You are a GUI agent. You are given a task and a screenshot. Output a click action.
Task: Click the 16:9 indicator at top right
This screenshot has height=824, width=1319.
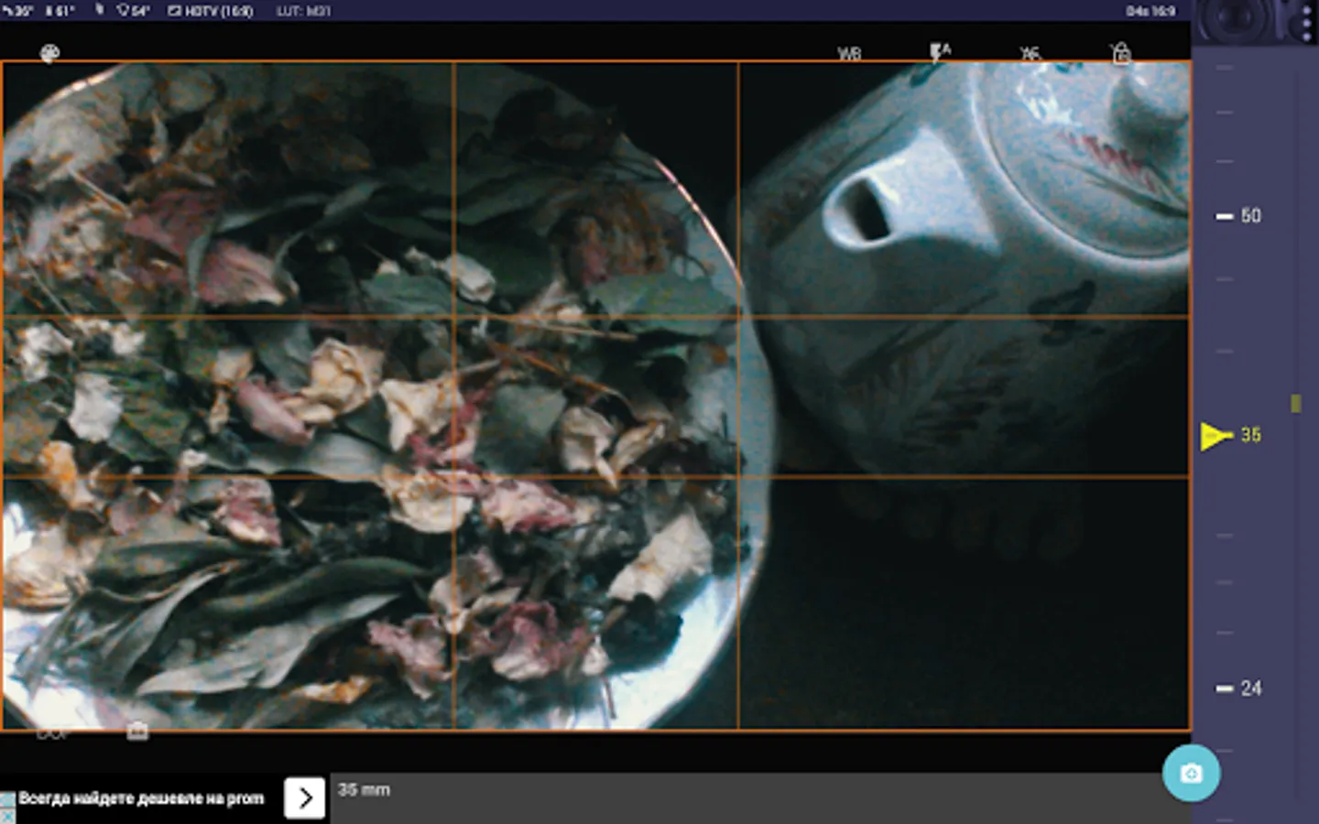(1150, 11)
